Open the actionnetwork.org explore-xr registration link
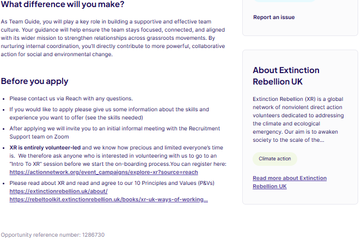This screenshot has width=362, height=246. (x=103, y=172)
